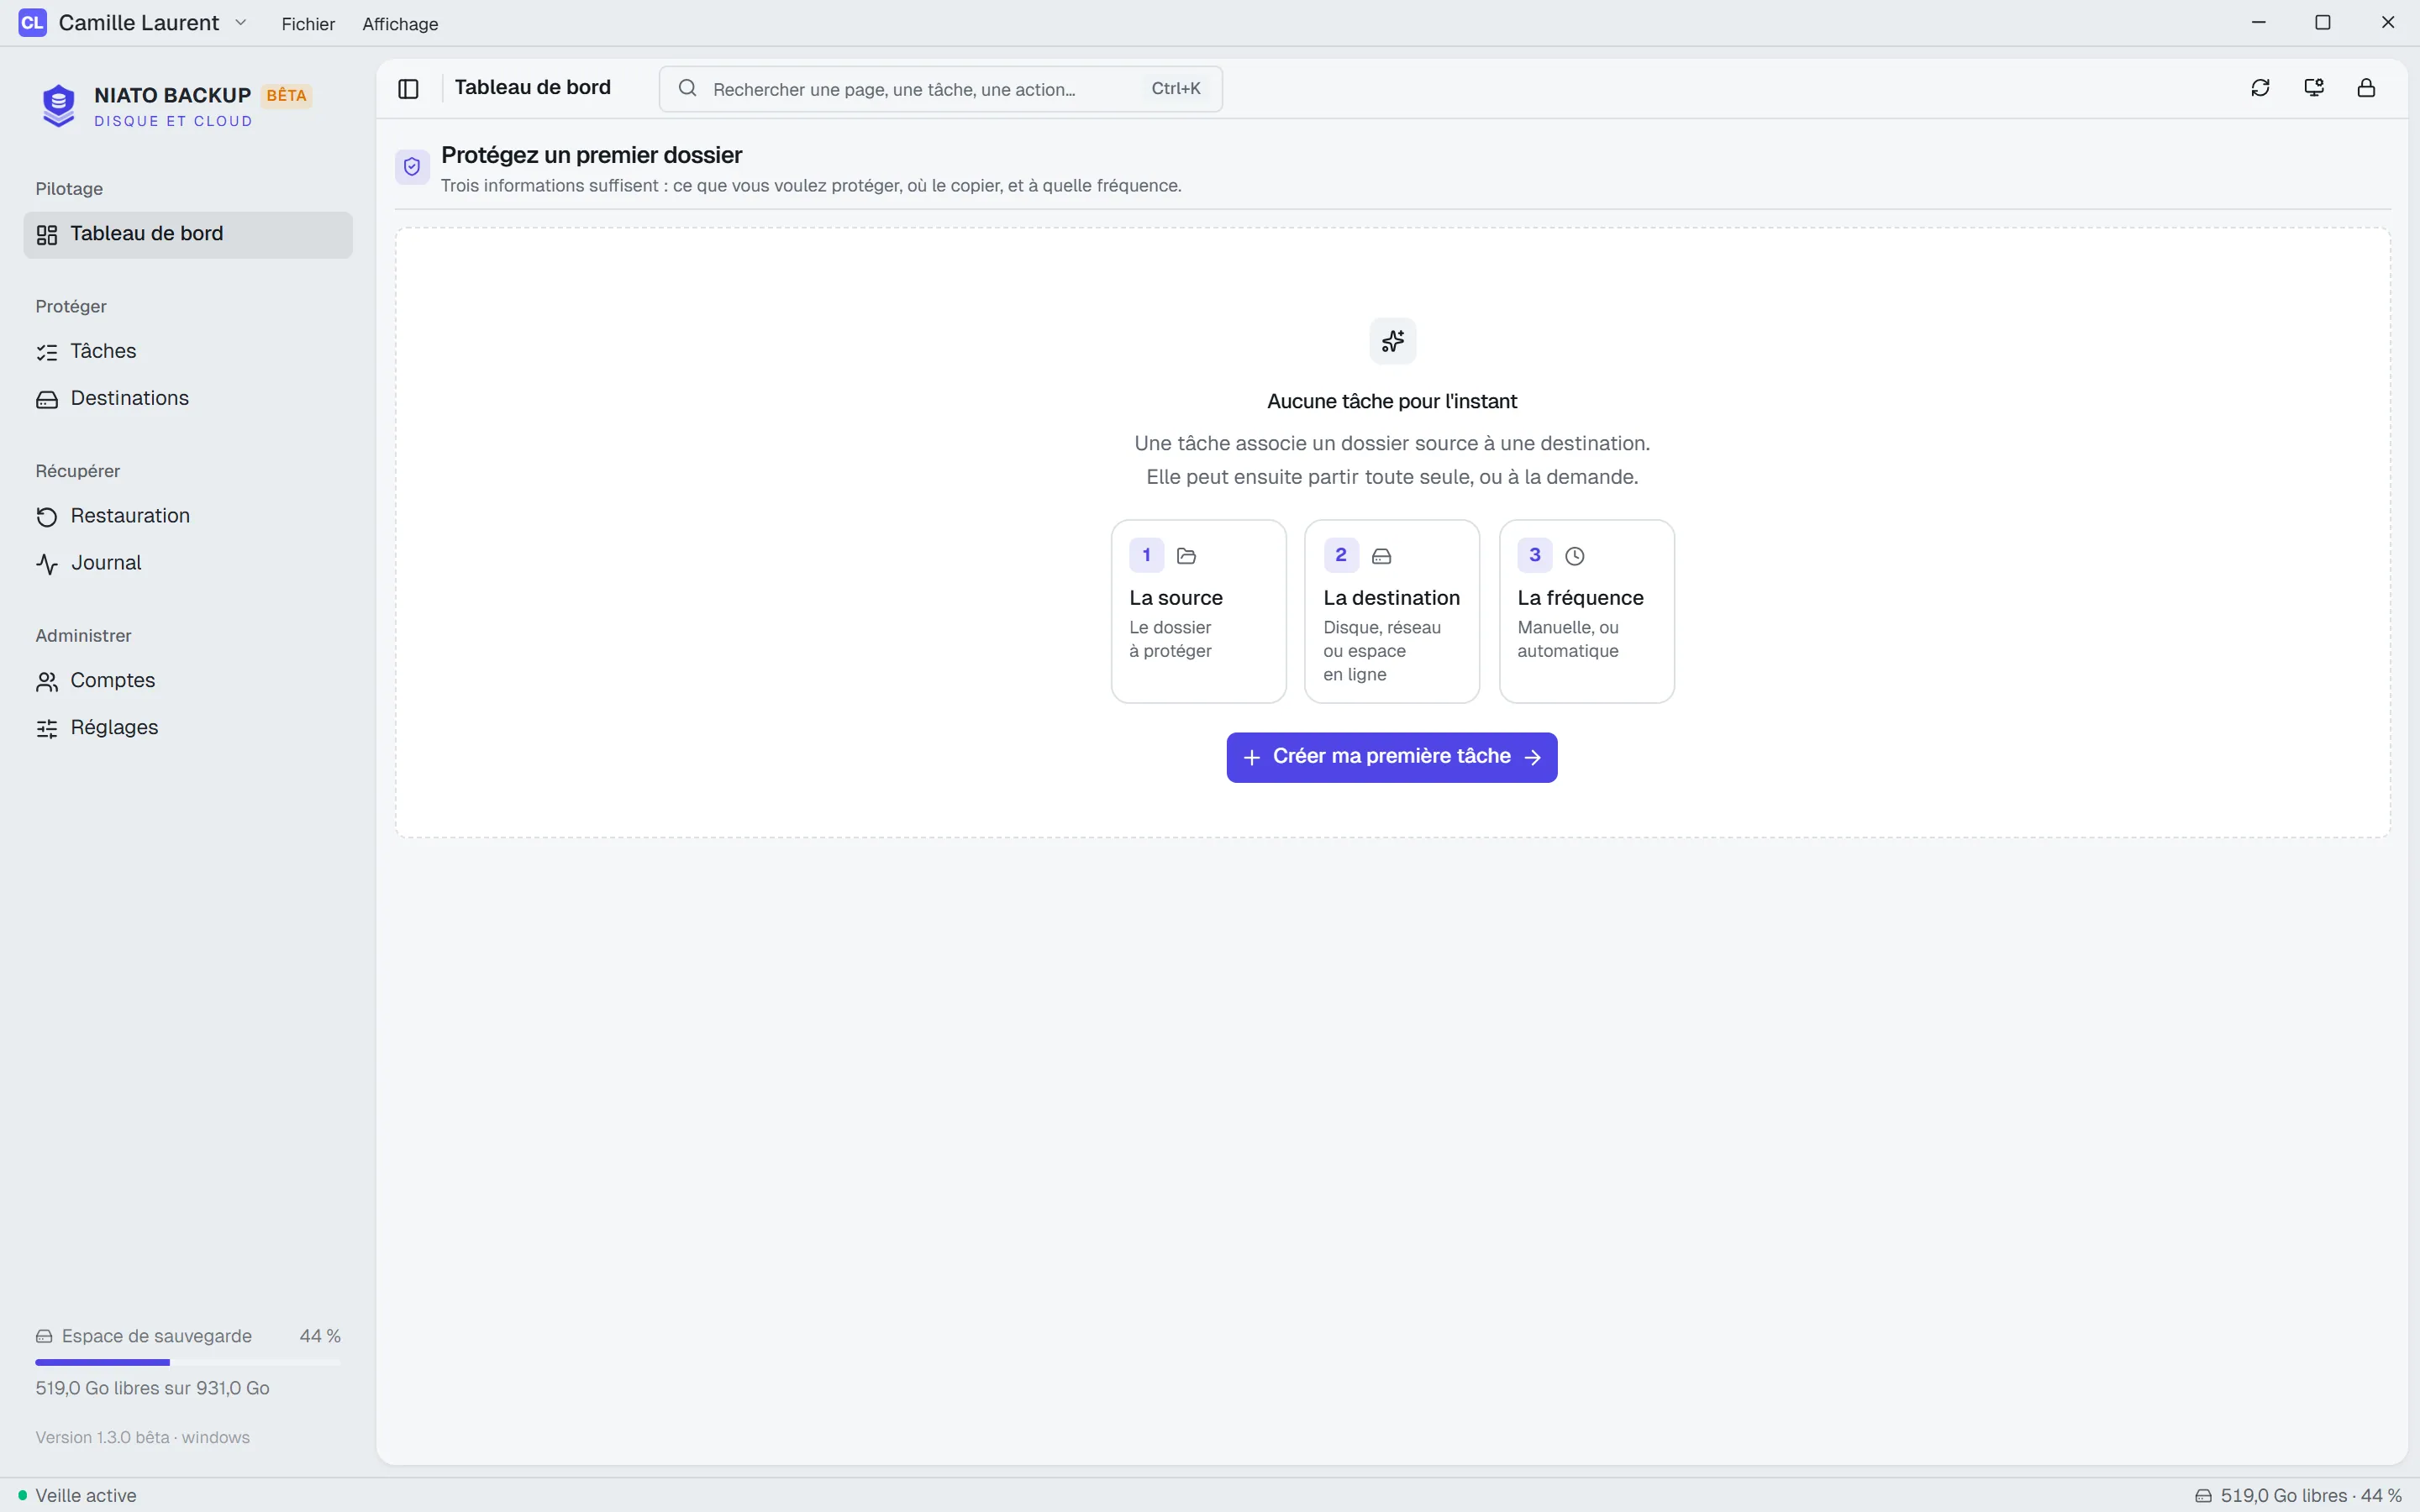Click the drive icon in La destination card
The image size is (2420, 1512).
pyautogui.click(x=1381, y=556)
